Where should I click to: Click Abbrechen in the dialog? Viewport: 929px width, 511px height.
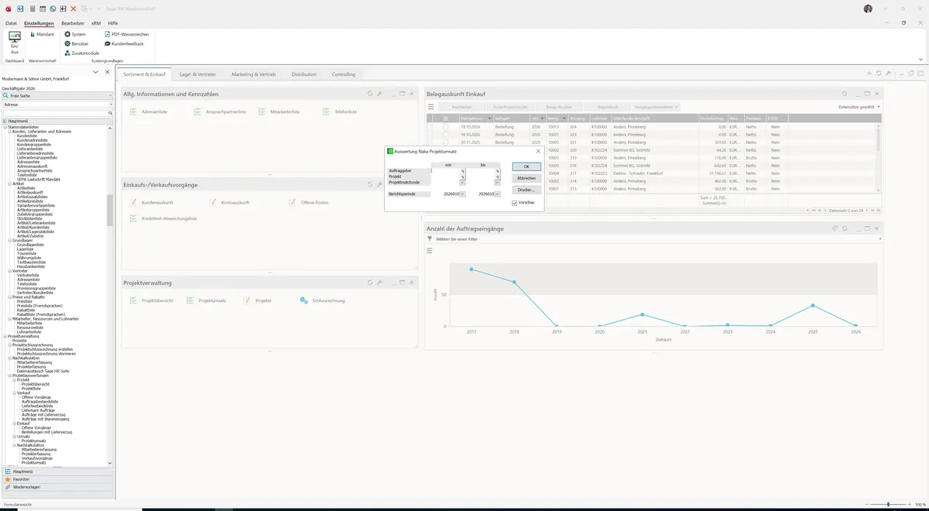coord(526,178)
